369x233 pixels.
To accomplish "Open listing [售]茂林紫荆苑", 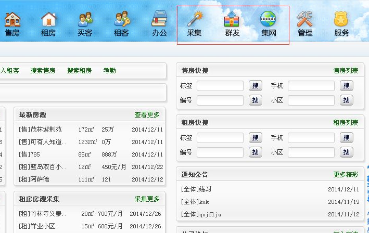I will (40, 130).
